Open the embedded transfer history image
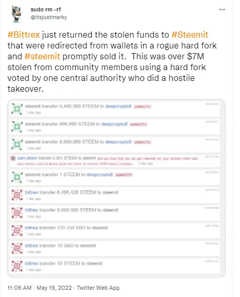Viewport: 240px width, 297px height. click(x=116, y=189)
